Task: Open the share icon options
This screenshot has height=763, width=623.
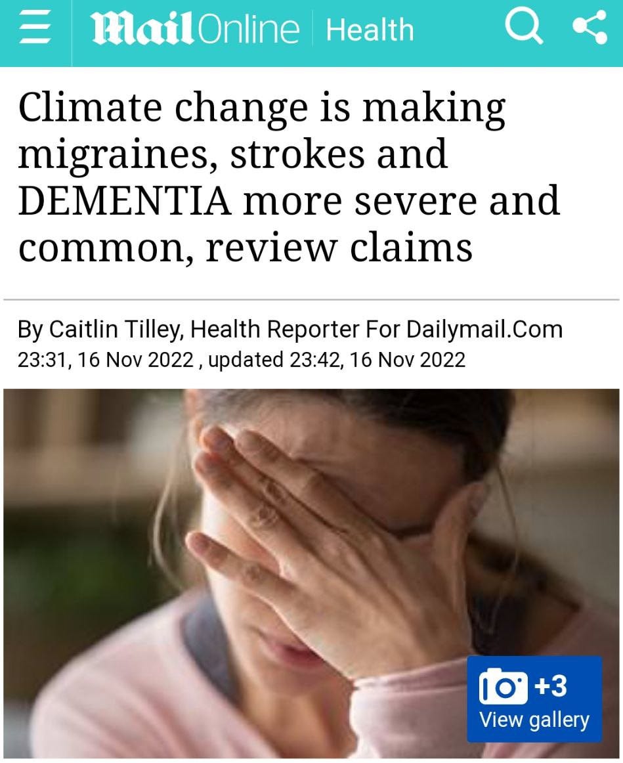Action: pyautogui.click(x=590, y=27)
